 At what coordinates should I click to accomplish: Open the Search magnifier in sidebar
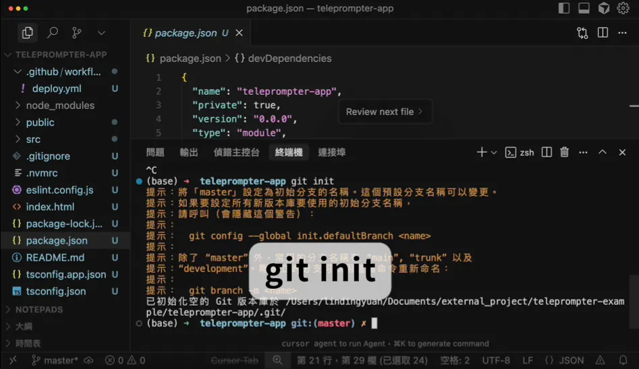tap(52, 32)
